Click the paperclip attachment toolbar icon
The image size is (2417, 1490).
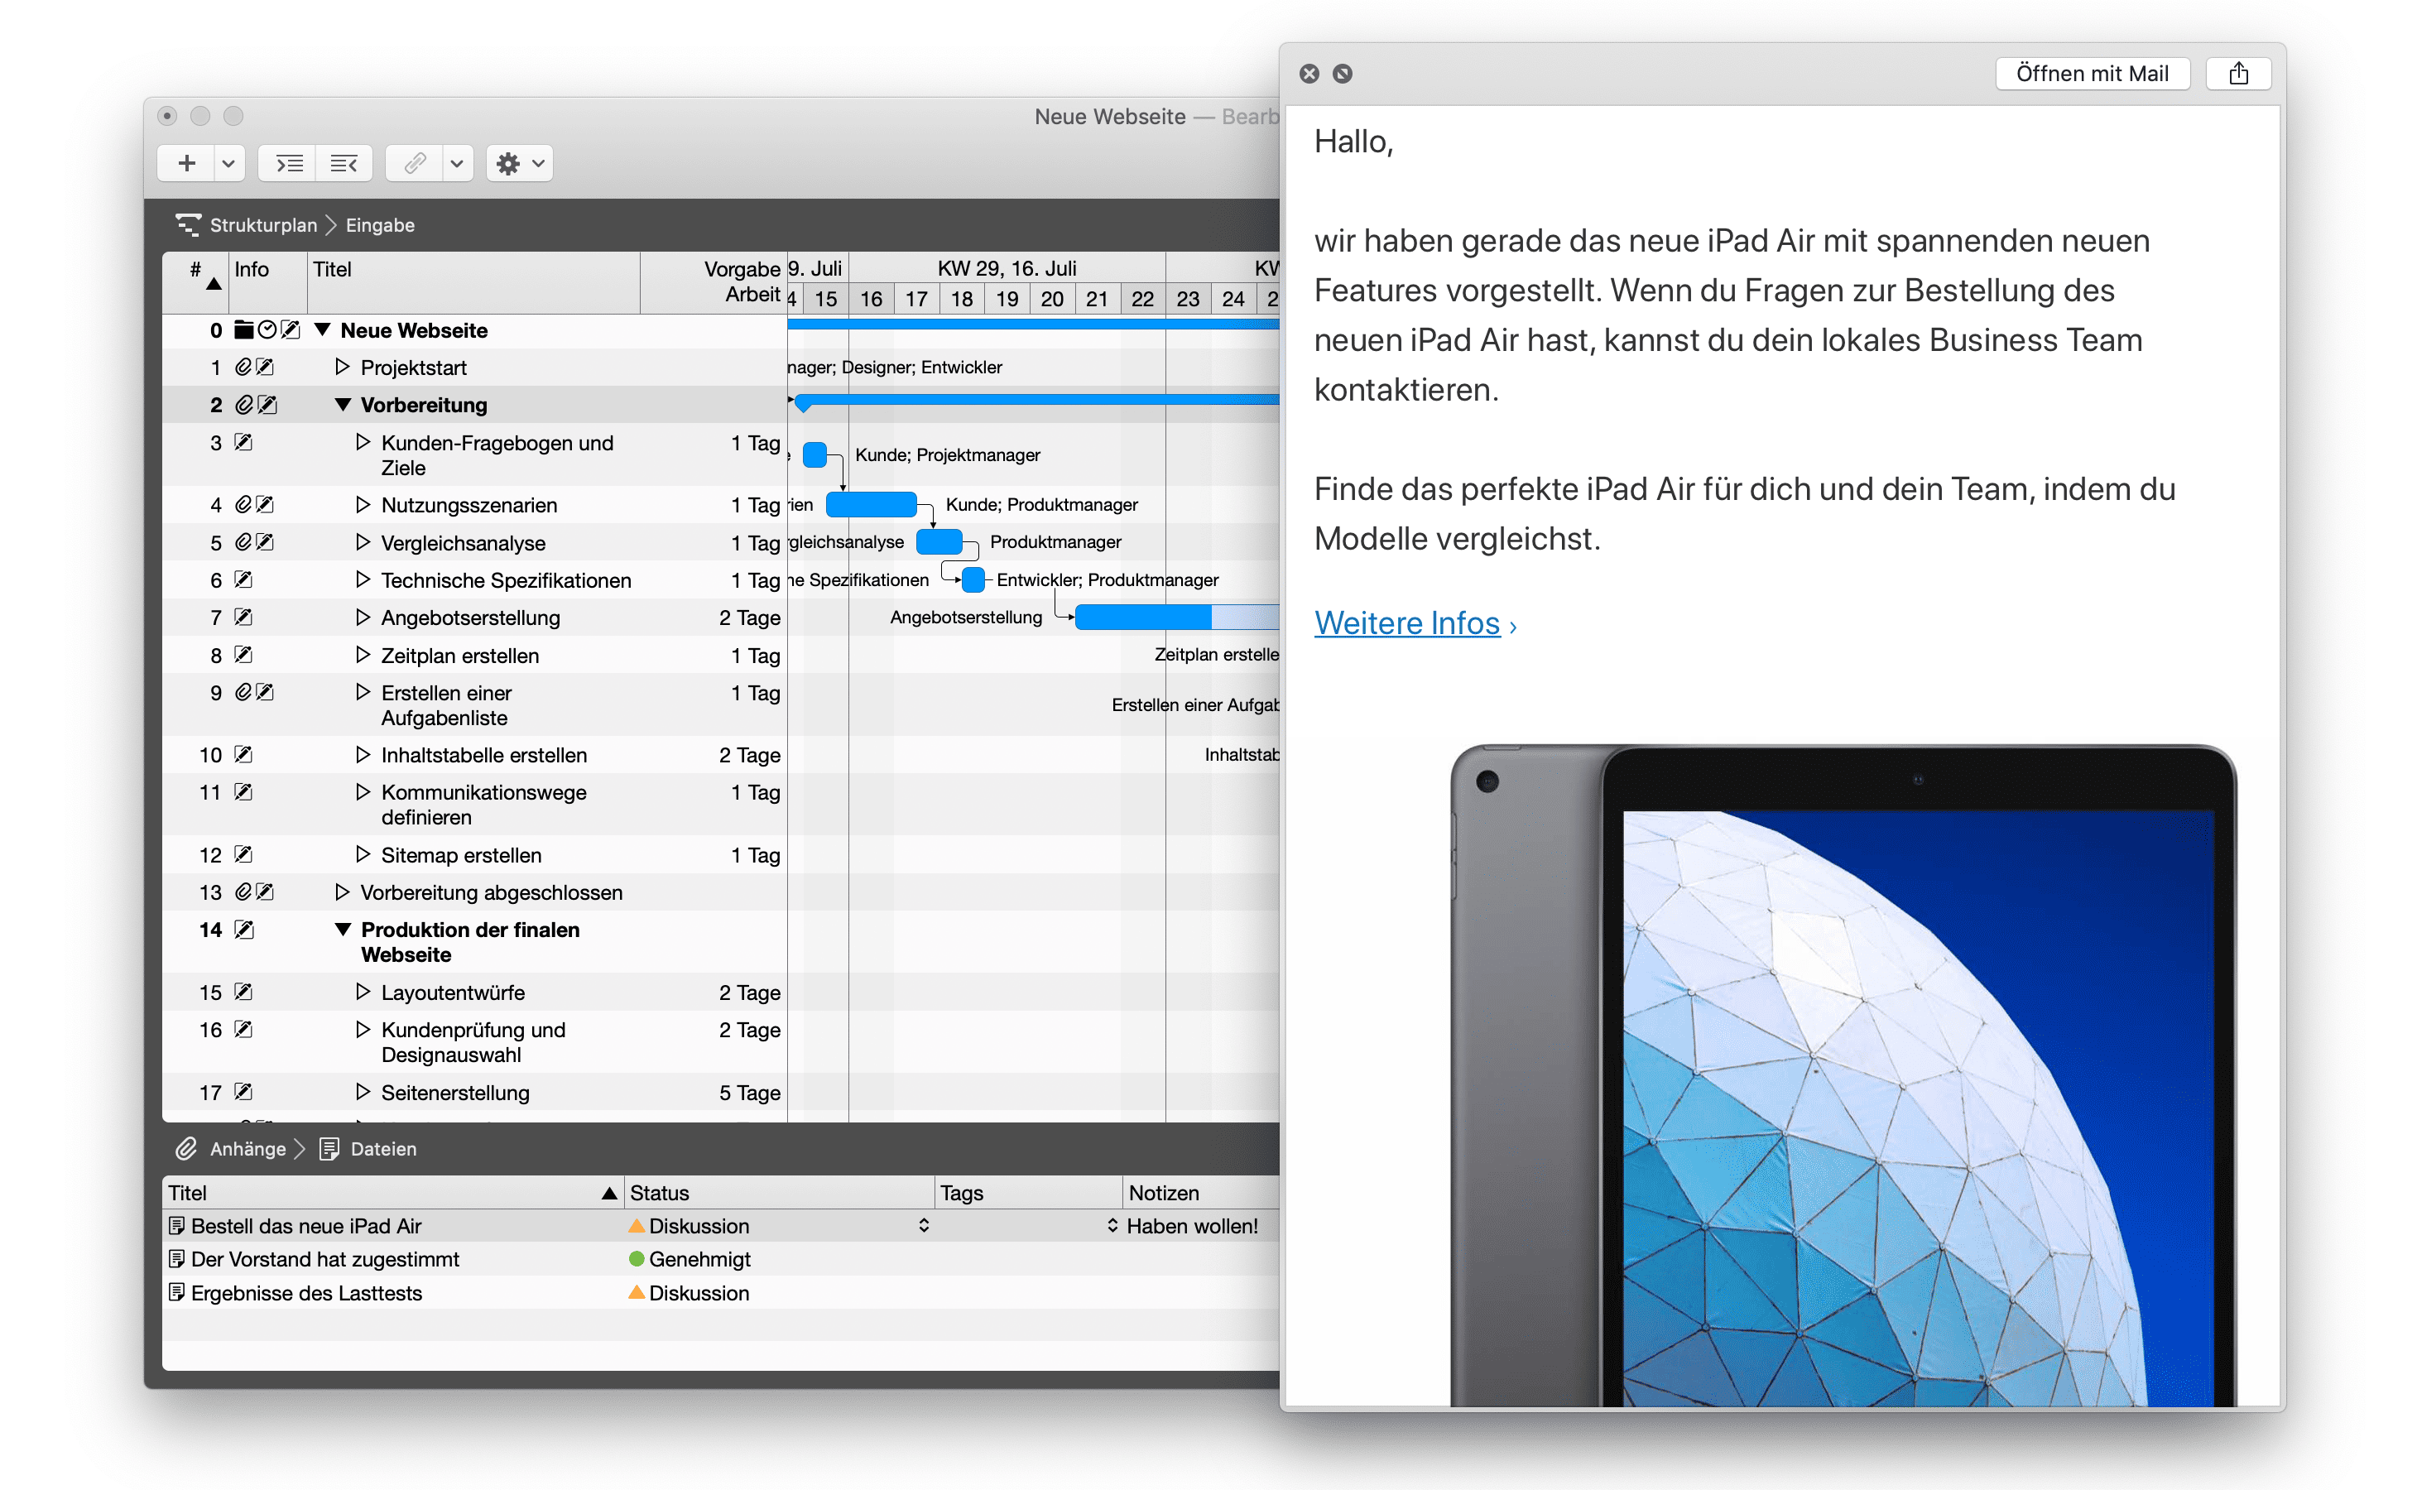pyautogui.click(x=415, y=164)
